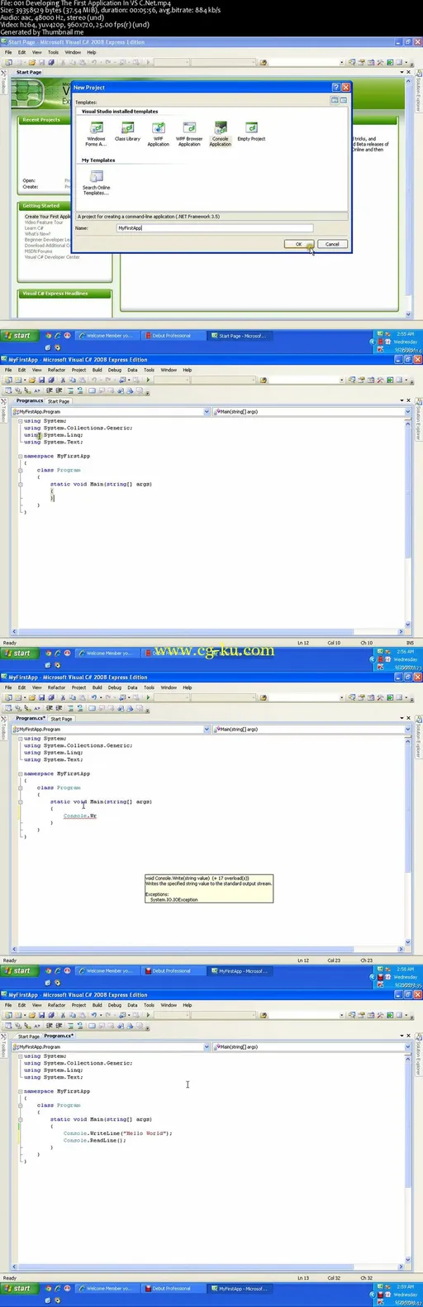Click the Console.Wr code text
This screenshot has width=423, height=1307.
[80, 816]
